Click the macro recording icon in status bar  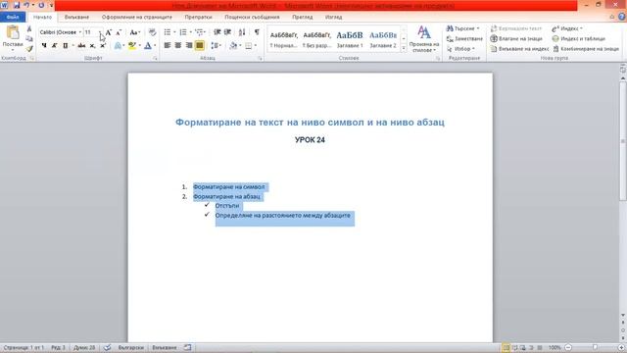(187, 347)
